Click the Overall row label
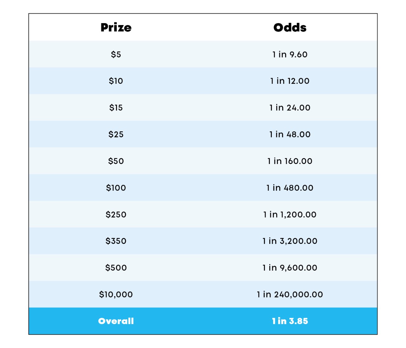This screenshot has width=406, height=348. [116, 321]
